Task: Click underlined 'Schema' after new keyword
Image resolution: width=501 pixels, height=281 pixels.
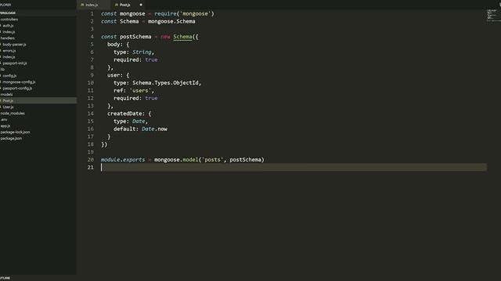Action: coord(182,37)
